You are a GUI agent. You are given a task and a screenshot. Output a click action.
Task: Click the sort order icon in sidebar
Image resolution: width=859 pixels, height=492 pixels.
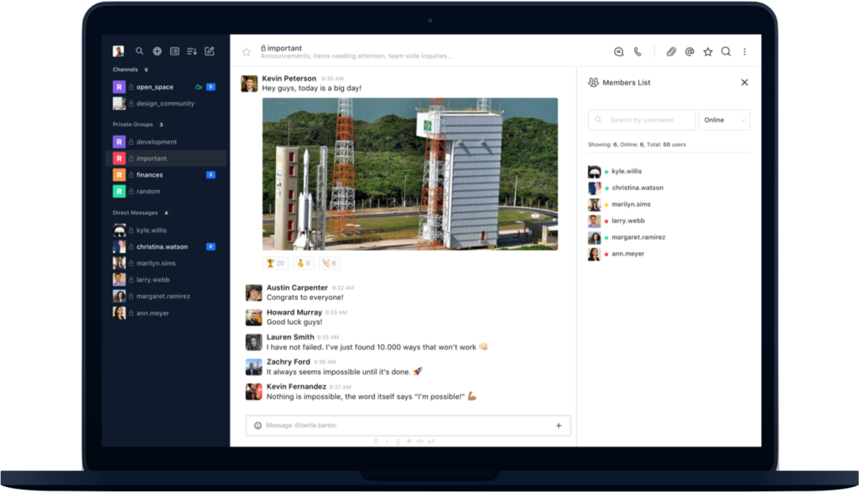coord(191,51)
